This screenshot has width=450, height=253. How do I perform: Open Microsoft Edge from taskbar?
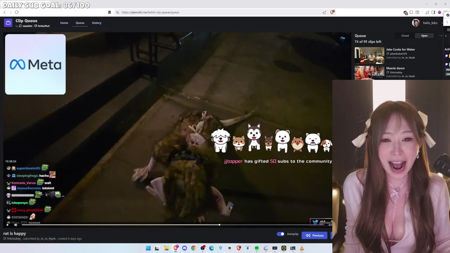tap(212, 248)
